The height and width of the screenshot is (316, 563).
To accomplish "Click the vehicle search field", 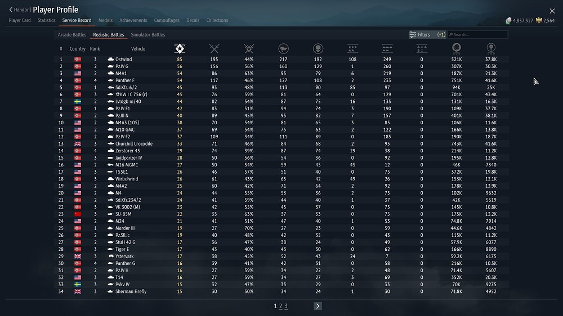I will click(479, 35).
